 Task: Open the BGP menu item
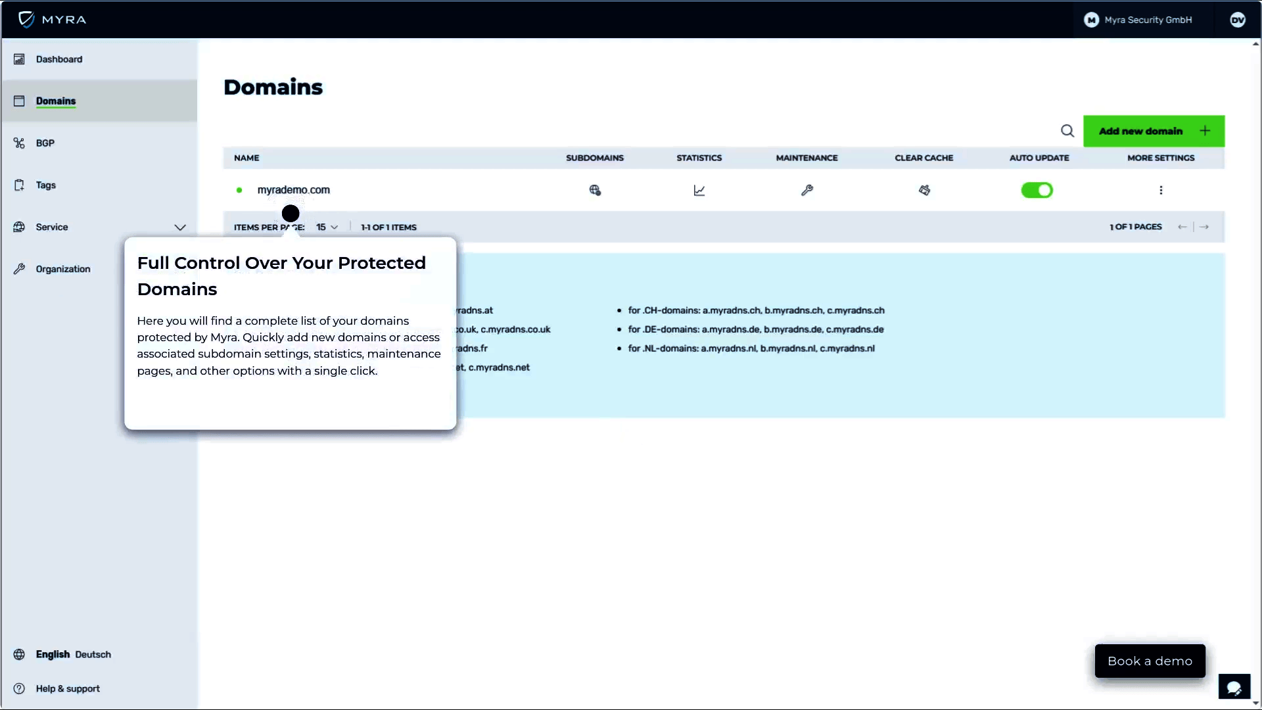pyautogui.click(x=45, y=143)
